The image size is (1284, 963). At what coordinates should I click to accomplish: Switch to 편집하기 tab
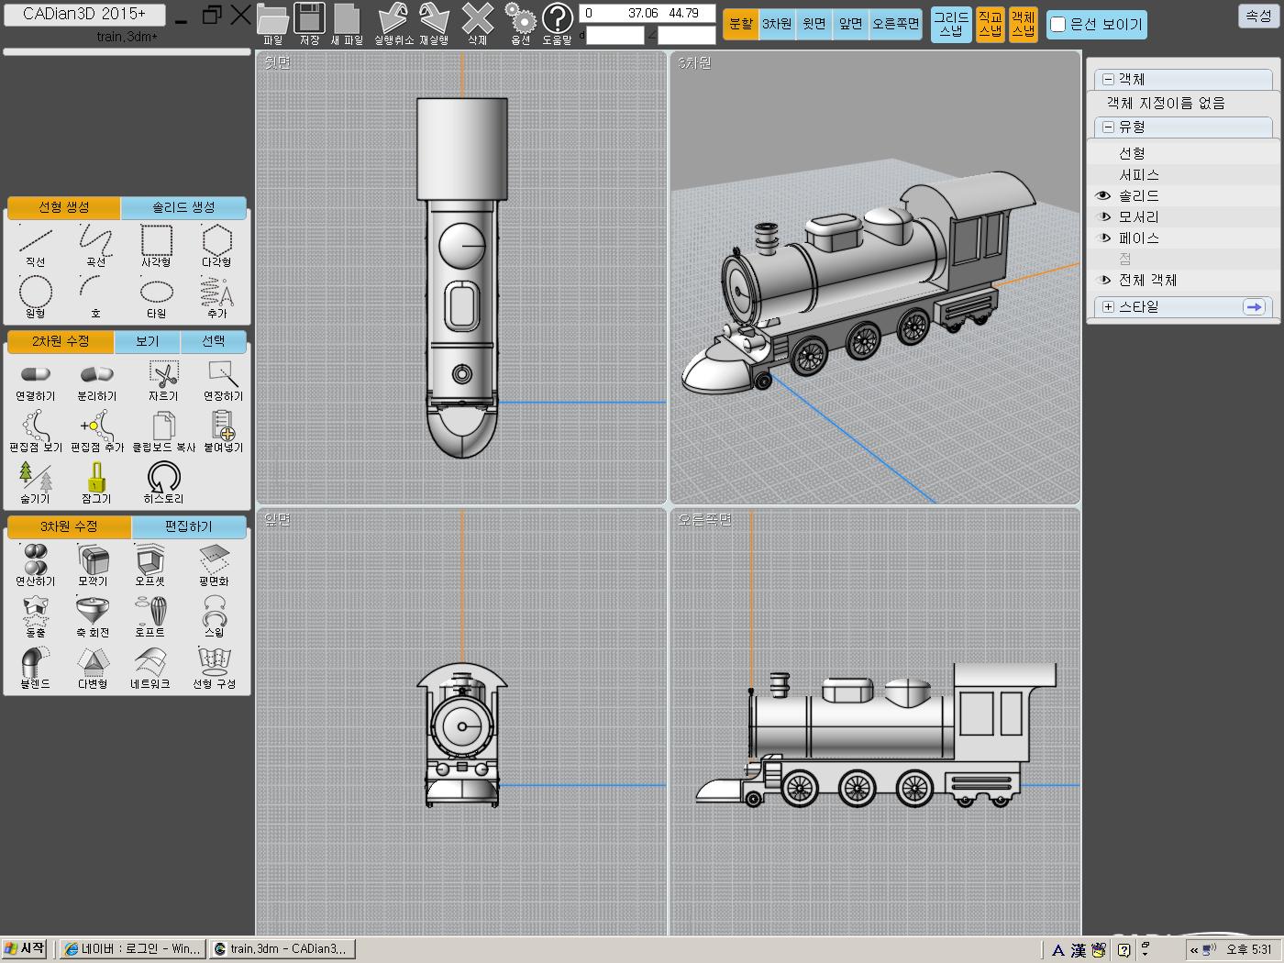(189, 526)
